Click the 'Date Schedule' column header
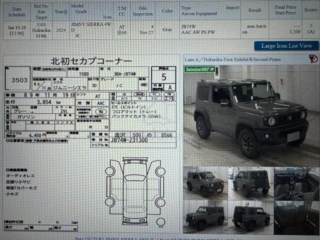This screenshot has width=320, height=240. 16,11
